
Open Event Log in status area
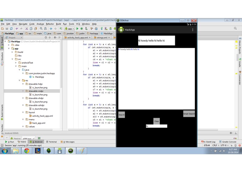pos(208,142)
